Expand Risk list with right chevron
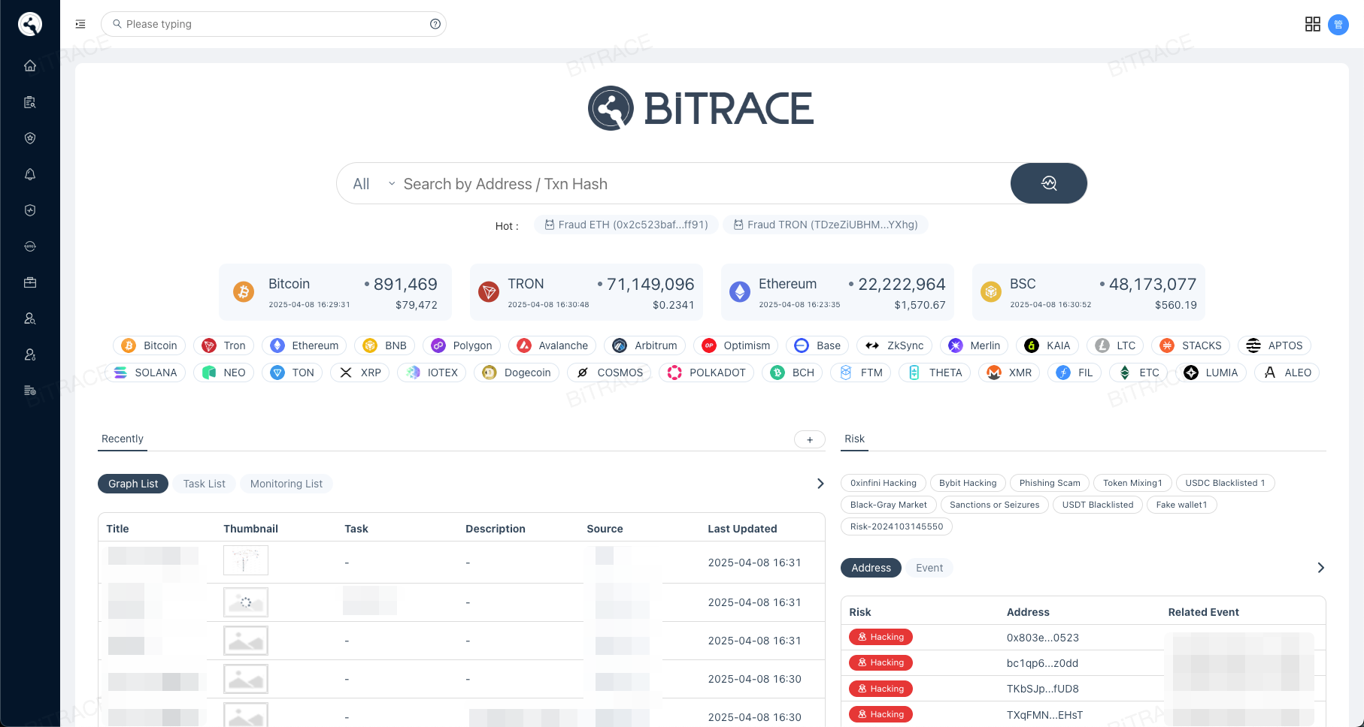Viewport: 1364px width, 727px height. pos(1321,568)
